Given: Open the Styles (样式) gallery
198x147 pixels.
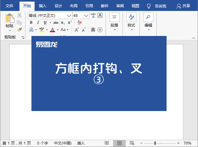Looking at the screenshot, I should pyautogui.click(x=131, y=22).
